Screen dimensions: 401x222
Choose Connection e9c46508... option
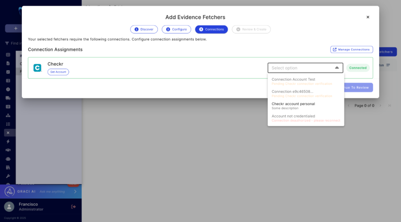306,94
